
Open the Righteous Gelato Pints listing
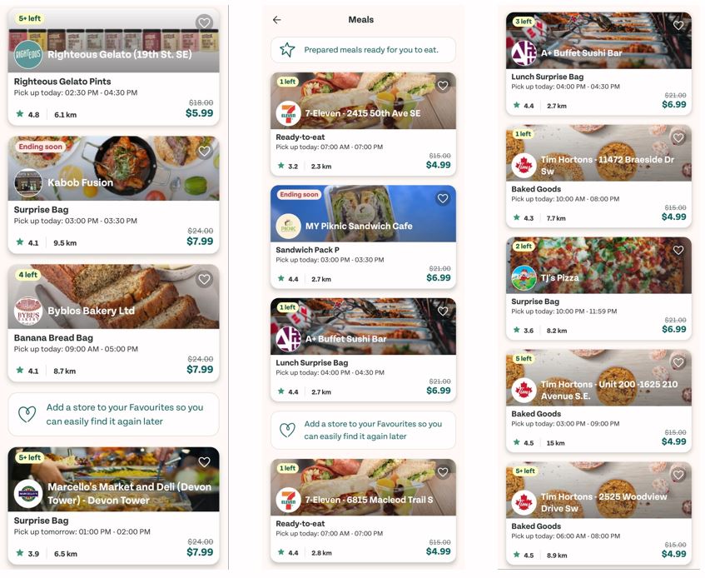tap(113, 67)
